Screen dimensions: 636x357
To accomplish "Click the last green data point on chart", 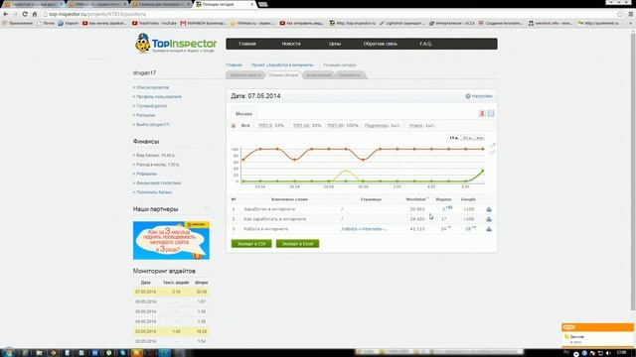I will click(483, 171).
